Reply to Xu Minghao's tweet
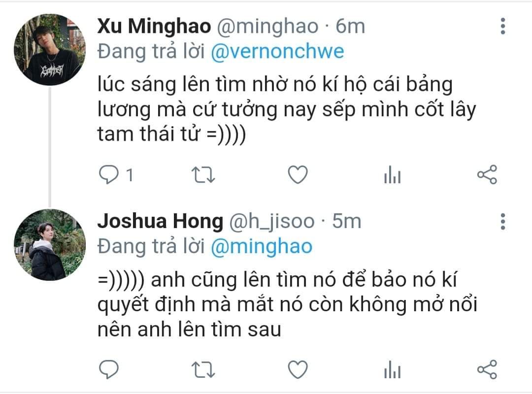Image resolution: width=532 pixels, height=394 pixels. [x=108, y=175]
